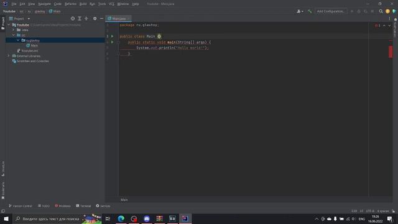This screenshot has width=398, height=224.
Task: Open Services tool window
Action: coord(103,206)
